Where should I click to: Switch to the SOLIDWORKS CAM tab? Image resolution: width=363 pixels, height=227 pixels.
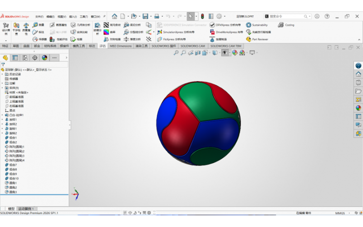(x=193, y=46)
